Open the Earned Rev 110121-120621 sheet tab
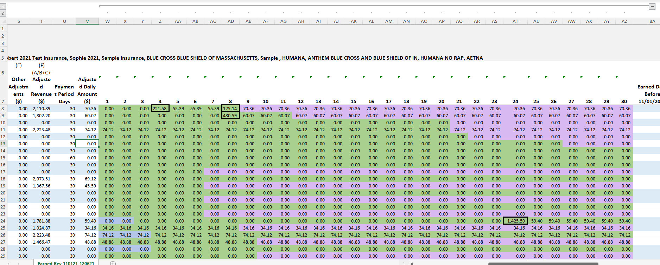 (66, 263)
